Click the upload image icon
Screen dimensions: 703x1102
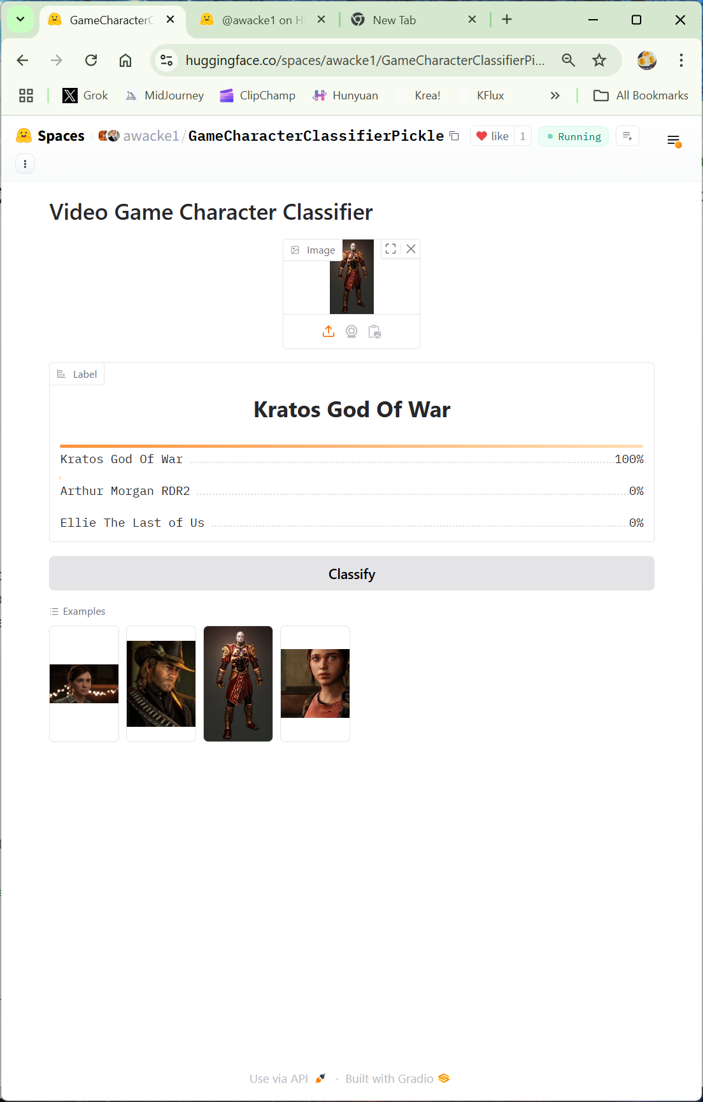(x=329, y=331)
